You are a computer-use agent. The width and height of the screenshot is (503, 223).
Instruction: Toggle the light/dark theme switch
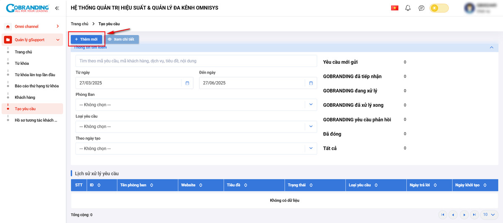(439, 8)
